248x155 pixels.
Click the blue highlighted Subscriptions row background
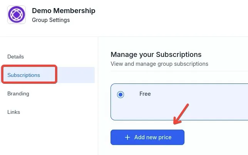77,75
